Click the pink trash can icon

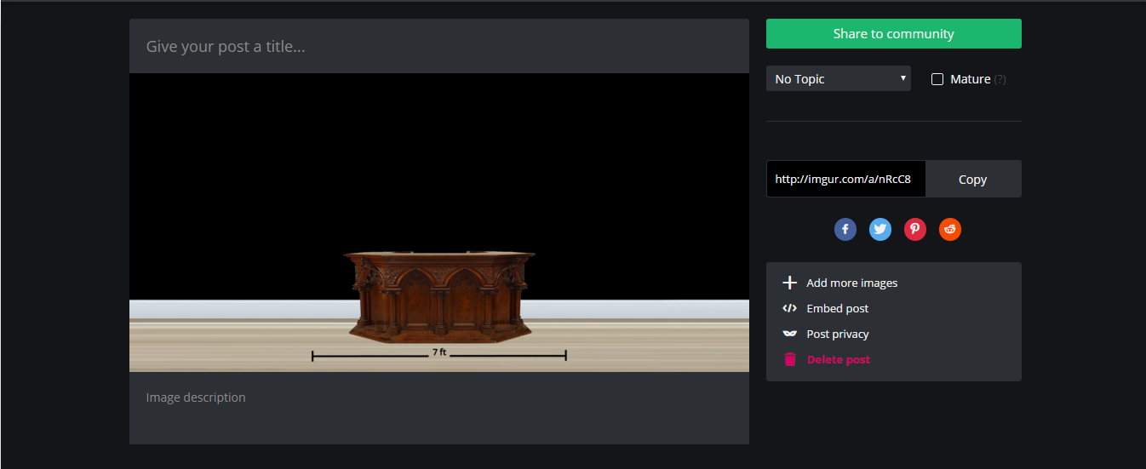[x=789, y=359]
